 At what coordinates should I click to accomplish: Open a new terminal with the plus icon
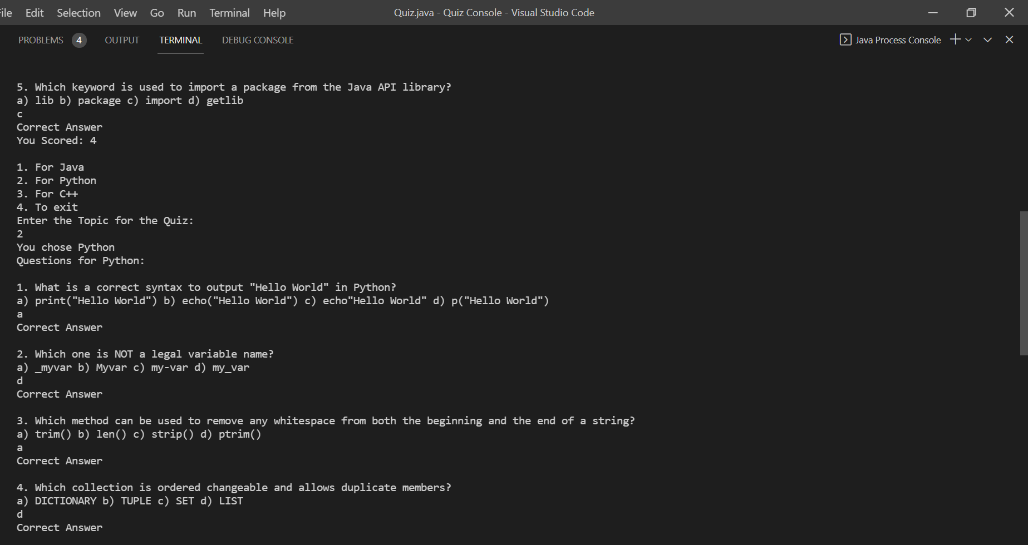coord(955,39)
